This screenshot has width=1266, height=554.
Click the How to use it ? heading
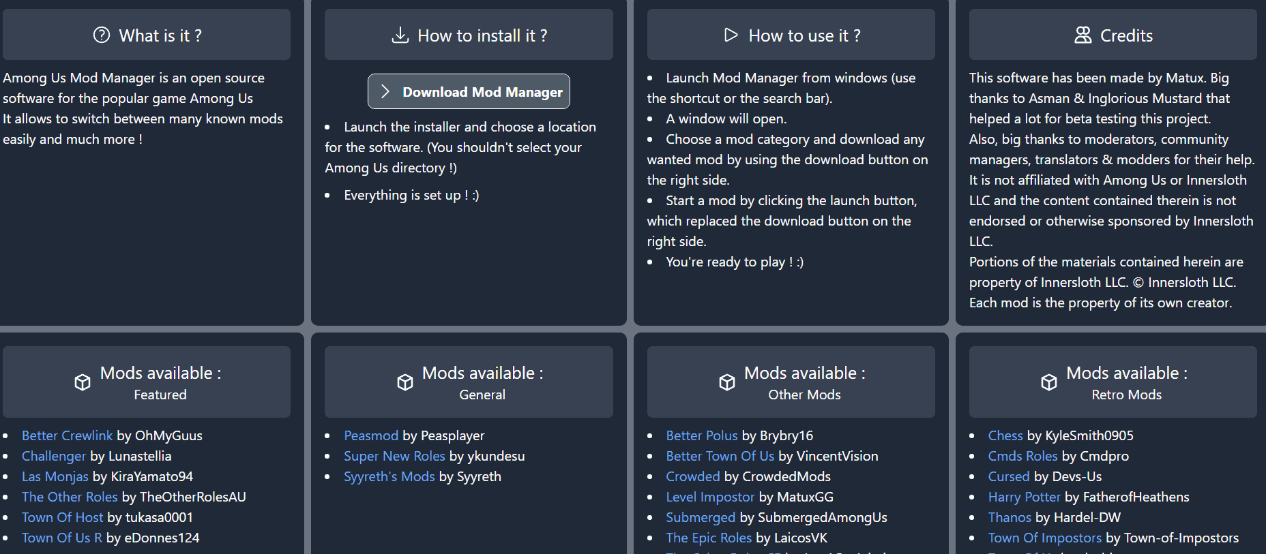805,35
